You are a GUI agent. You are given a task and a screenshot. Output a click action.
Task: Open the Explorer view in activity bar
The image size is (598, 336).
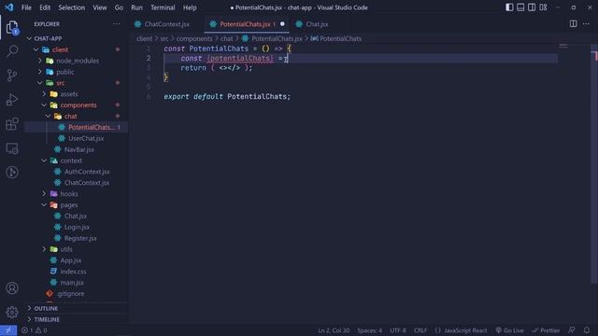12,27
